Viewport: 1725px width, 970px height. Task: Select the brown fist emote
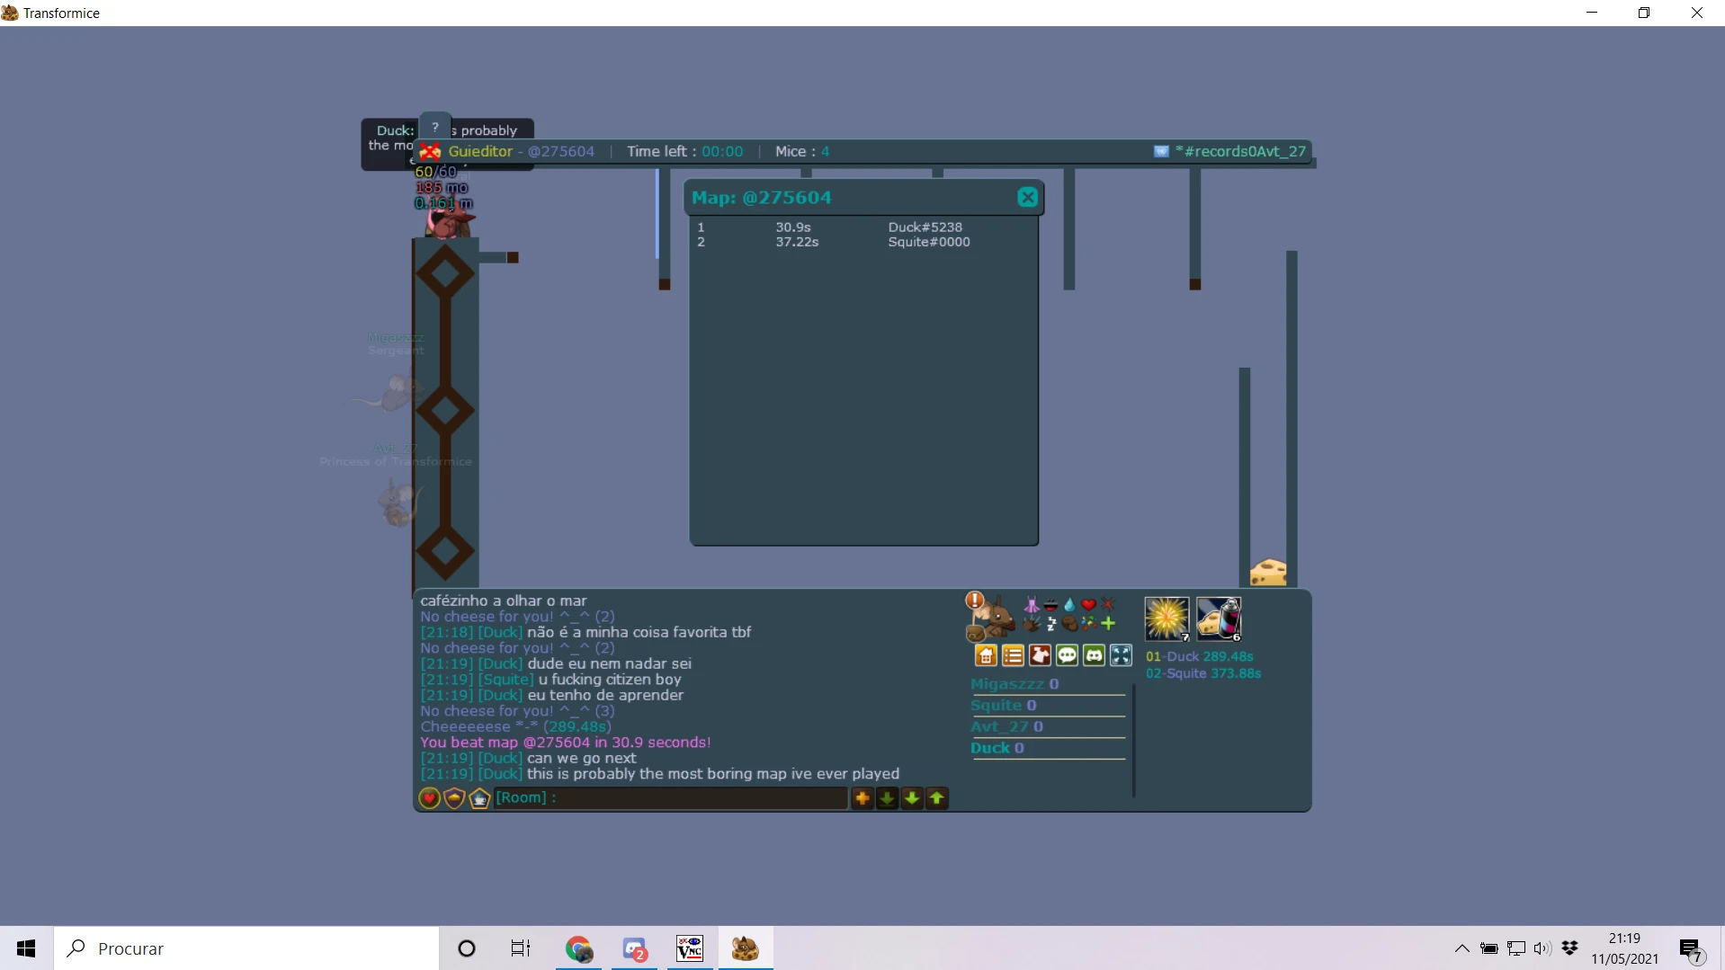(x=1069, y=623)
